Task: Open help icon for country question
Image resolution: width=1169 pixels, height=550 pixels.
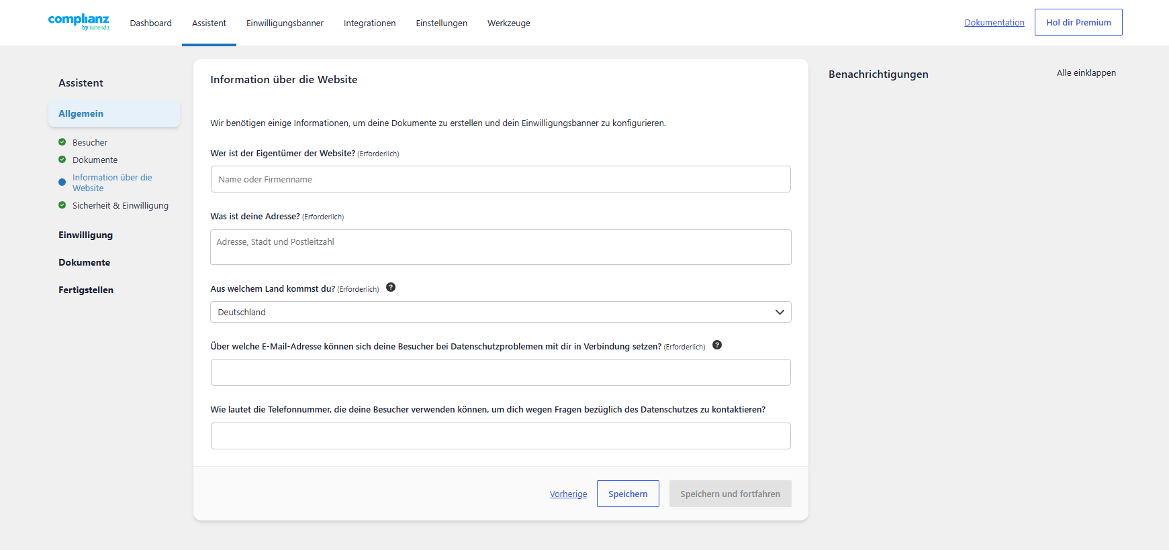Action: pyautogui.click(x=391, y=287)
